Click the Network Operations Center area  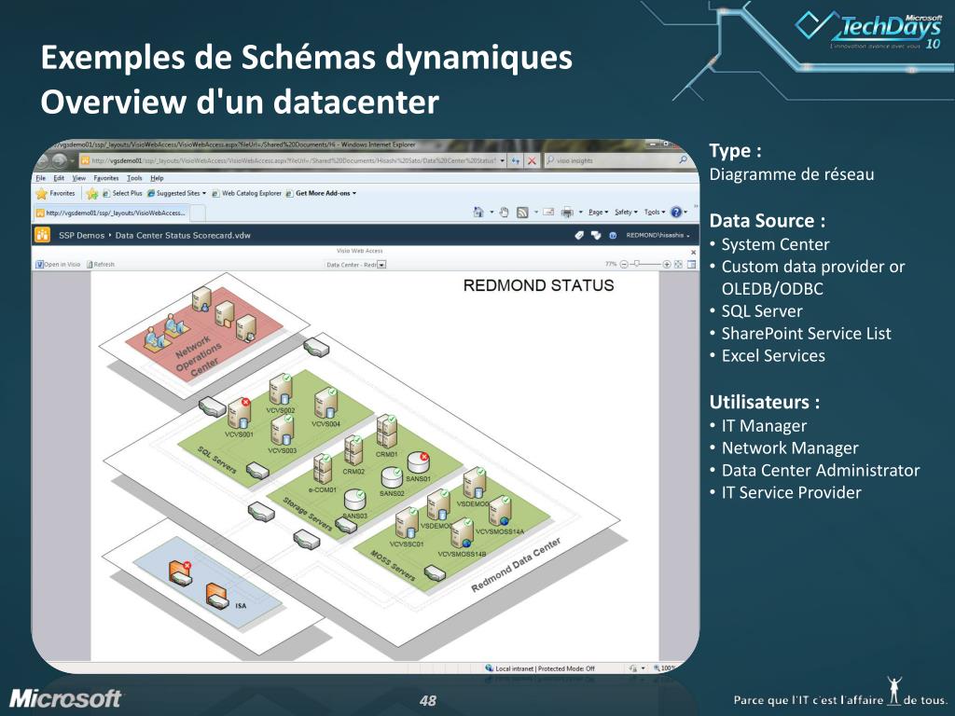coord(204,335)
